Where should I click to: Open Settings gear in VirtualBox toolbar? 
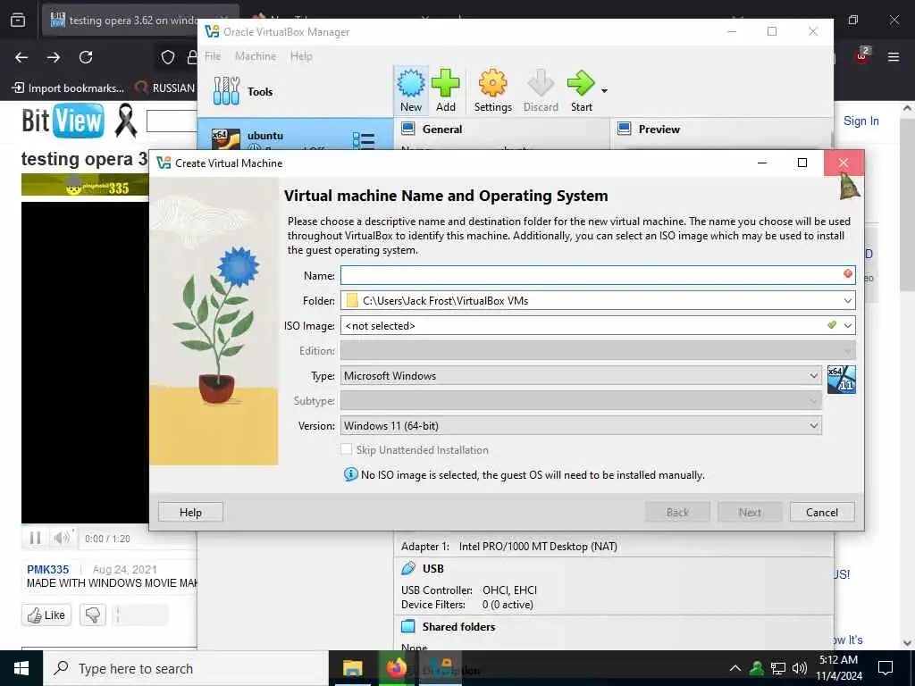click(x=492, y=83)
